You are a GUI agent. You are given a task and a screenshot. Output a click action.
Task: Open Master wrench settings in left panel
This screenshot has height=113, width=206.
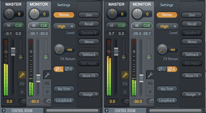point(22,75)
